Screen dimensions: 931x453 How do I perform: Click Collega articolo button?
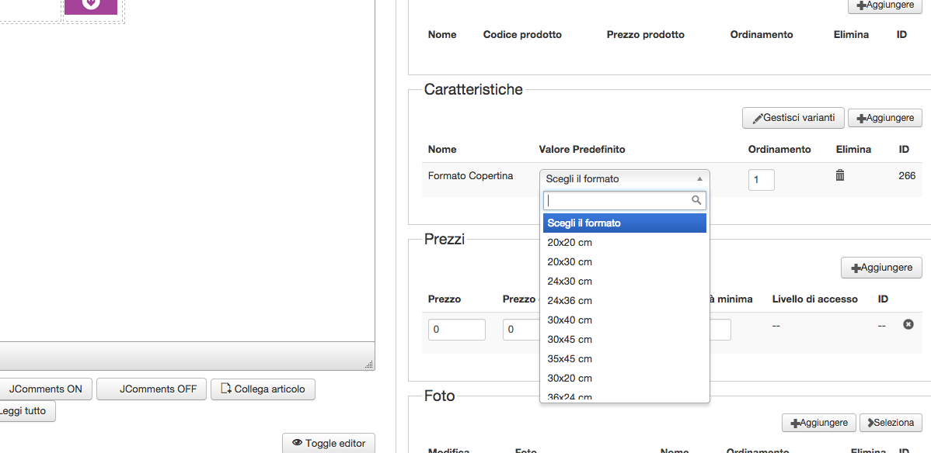[x=263, y=389]
